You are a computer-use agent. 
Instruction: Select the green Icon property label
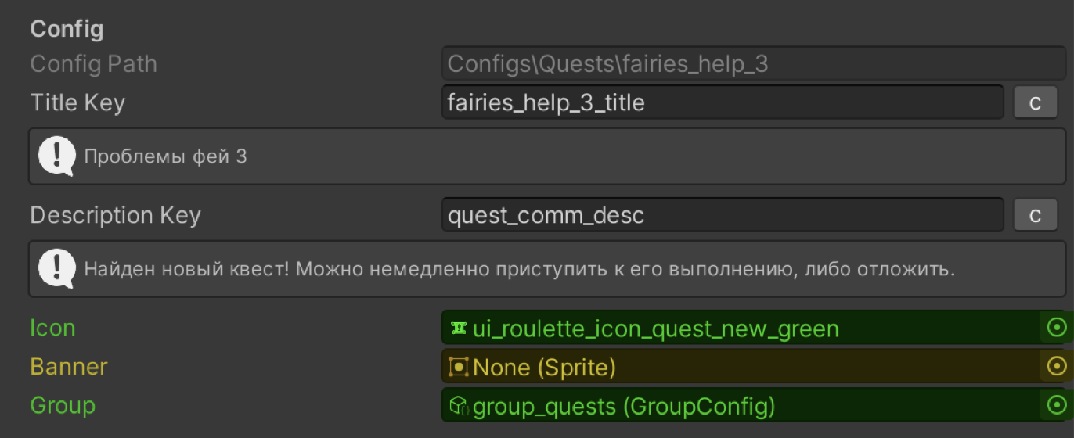pos(52,328)
